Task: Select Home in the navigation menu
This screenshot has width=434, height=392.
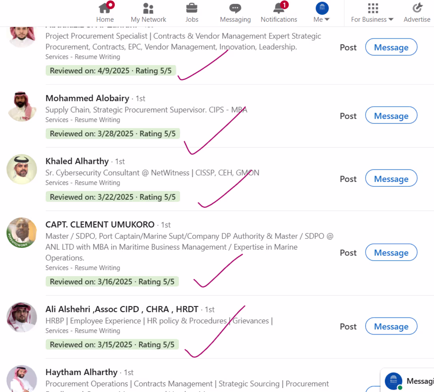Action: pos(105,19)
